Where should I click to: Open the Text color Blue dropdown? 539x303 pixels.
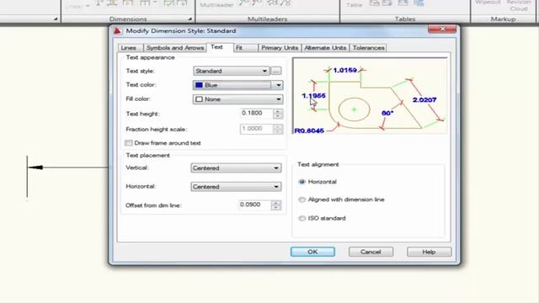(237, 85)
